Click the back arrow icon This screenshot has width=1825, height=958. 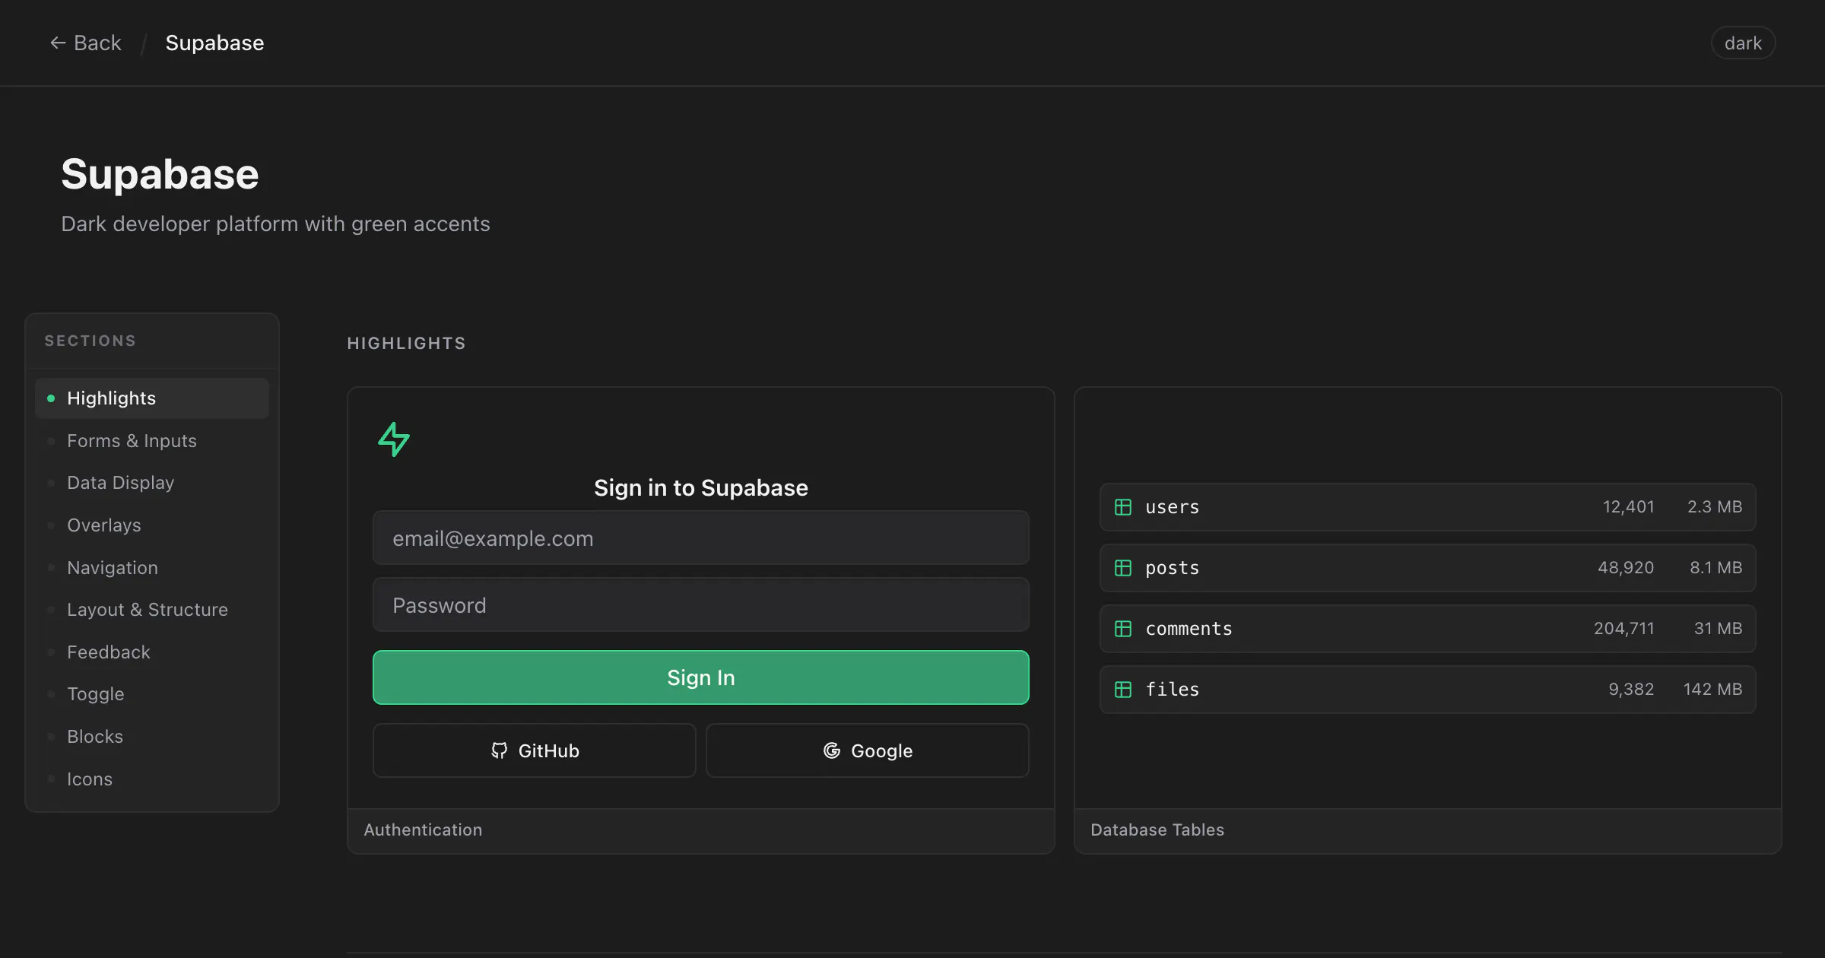[58, 43]
